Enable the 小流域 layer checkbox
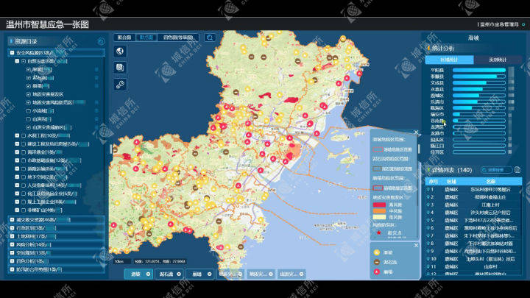The width and height of the screenshot is (530, 298). pyautogui.click(x=29, y=111)
